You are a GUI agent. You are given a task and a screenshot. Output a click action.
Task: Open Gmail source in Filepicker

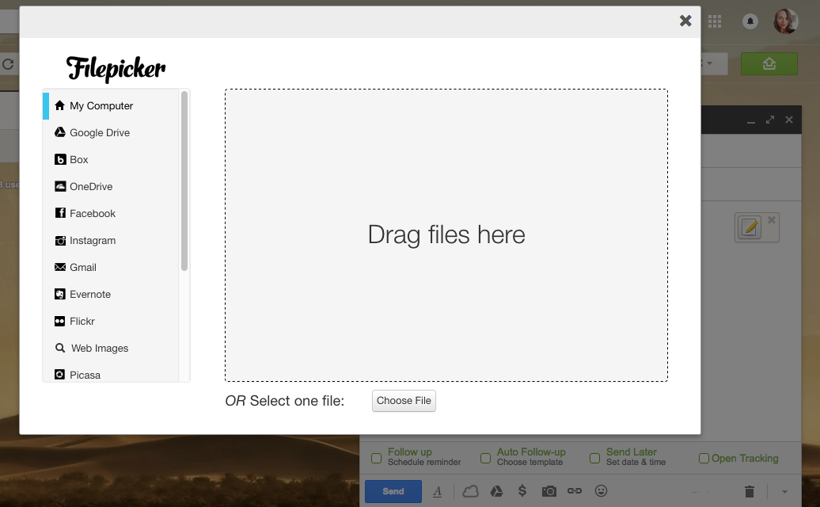click(x=111, y=268)
